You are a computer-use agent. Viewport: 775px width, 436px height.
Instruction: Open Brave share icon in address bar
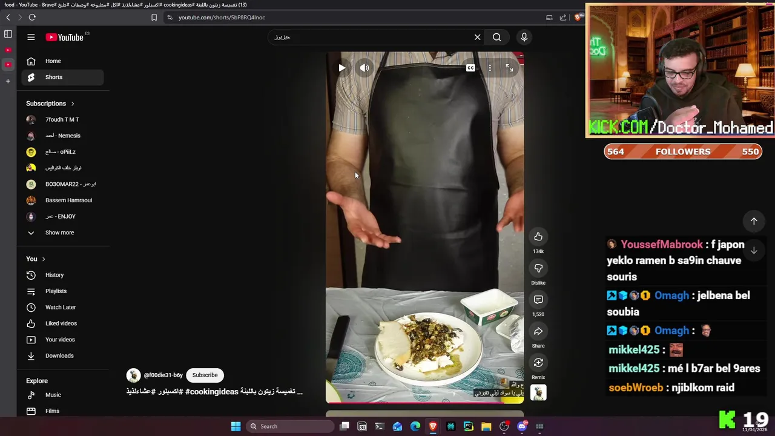563,18
